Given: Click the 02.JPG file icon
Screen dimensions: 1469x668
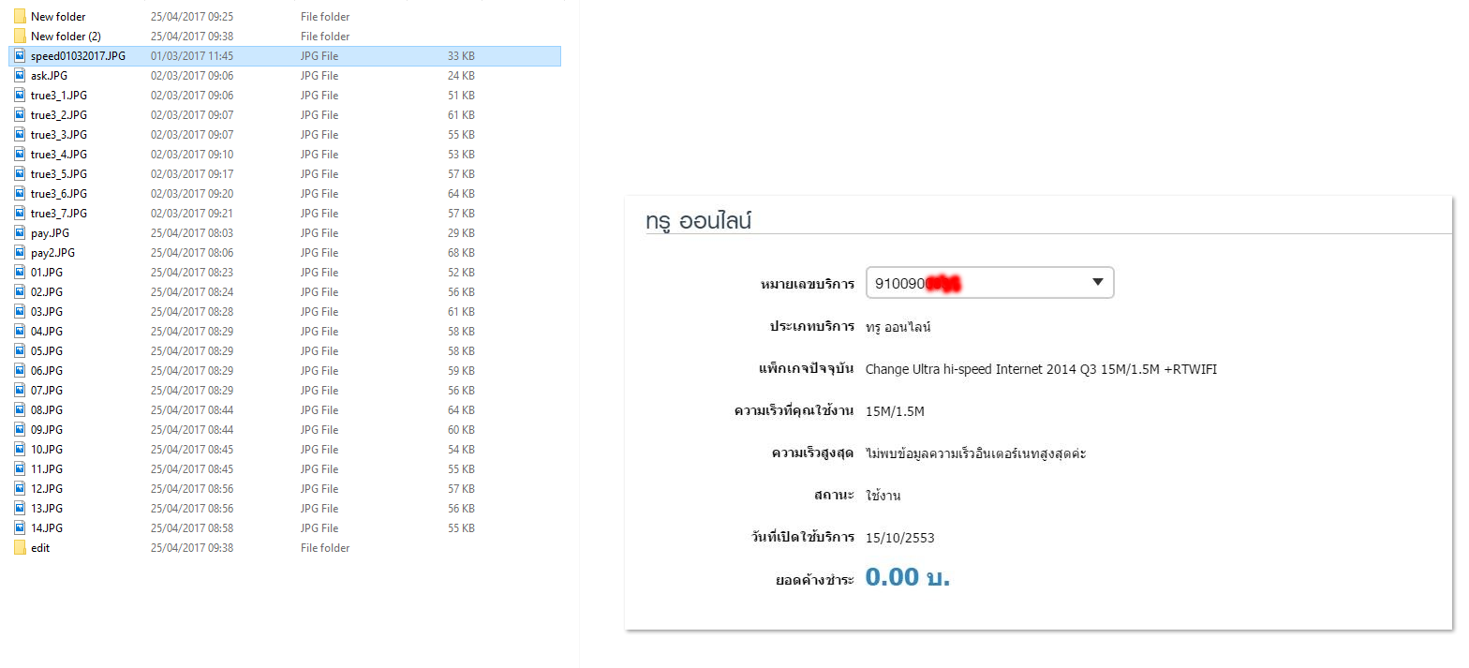Looking at the screenshot, I should [x=20, y=291].
